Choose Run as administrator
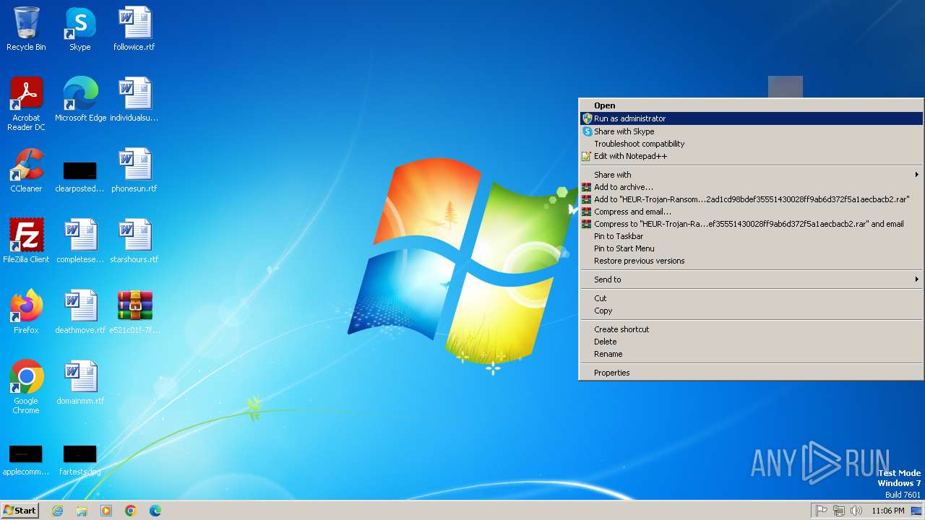Screen dimensions: 925x520 coord(752,118)
